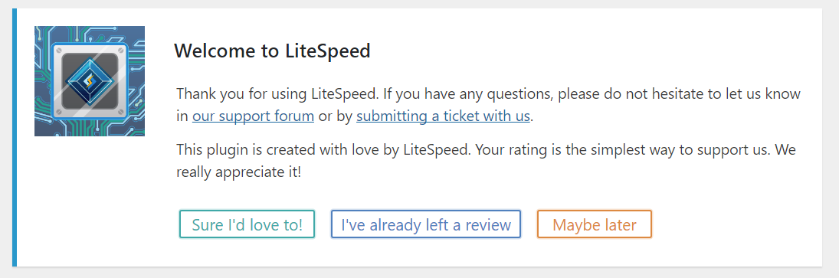839x278 pixels.
Task: Click the diamond emblem inside the logo
Action: pyautogui.click(x=90, y=82)
